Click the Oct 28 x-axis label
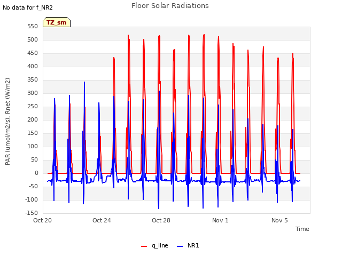The image size is (342, 256). click(161, 220)
